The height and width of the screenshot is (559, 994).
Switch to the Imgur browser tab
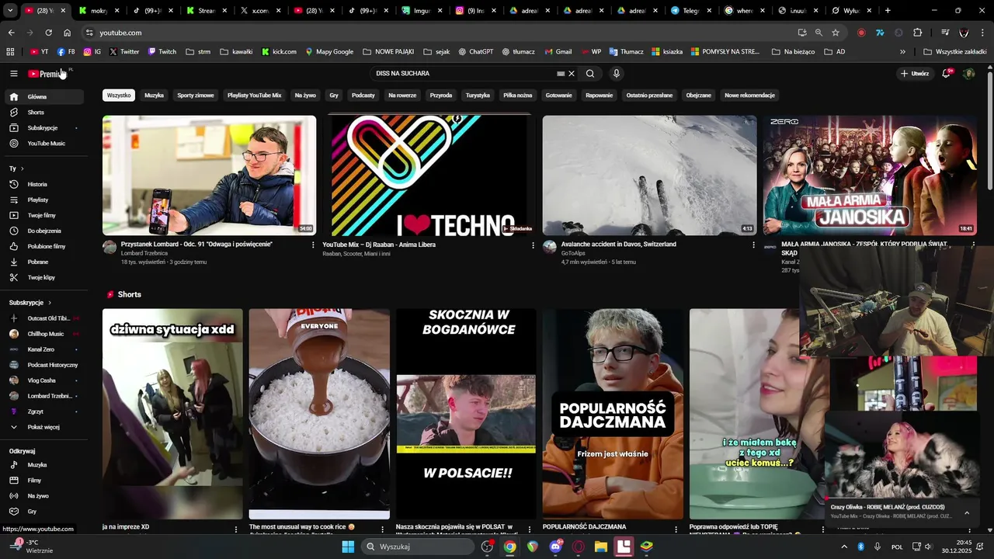pyautogui.click(x=415, y=11)
